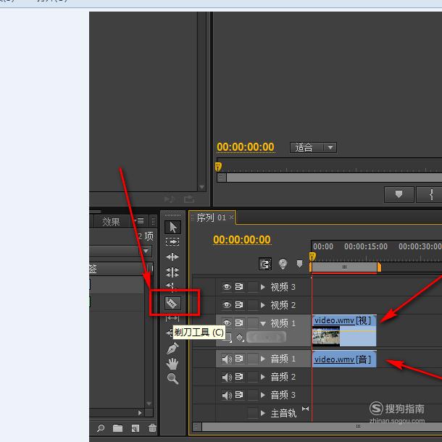Image resolution: width=442 pixels, height=442 pixels.
Task: Expand the 视频 2 track
Action: tap(263, 305)
